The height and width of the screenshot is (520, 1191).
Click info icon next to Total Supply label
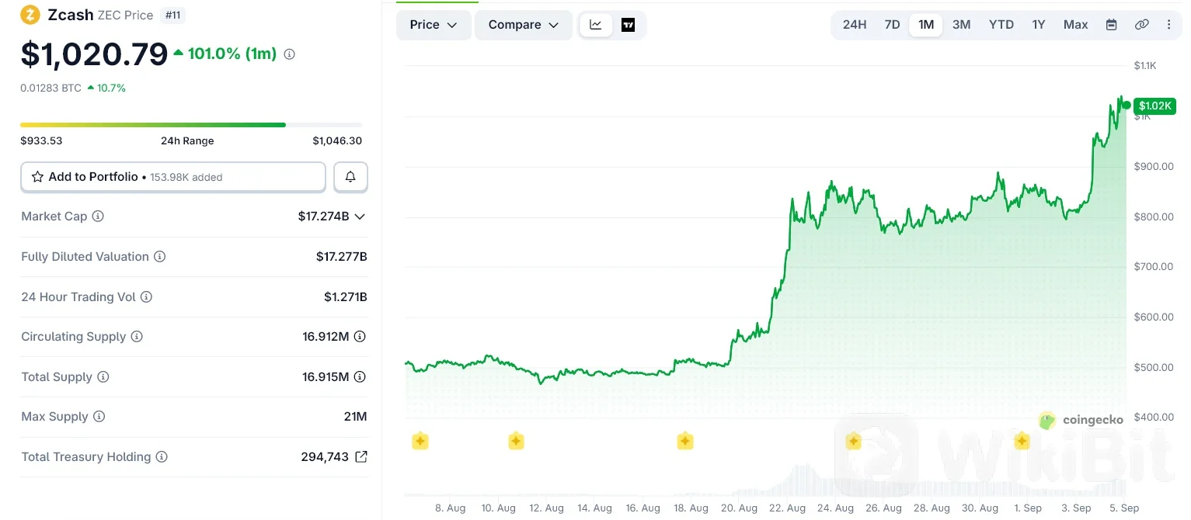coord(103,377)
